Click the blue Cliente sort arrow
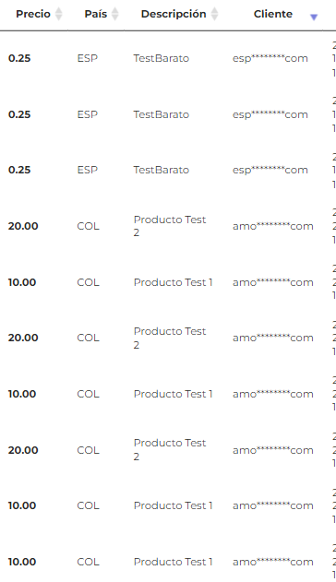The height and width of the screenshot is (582, 336). click(314, 18)
